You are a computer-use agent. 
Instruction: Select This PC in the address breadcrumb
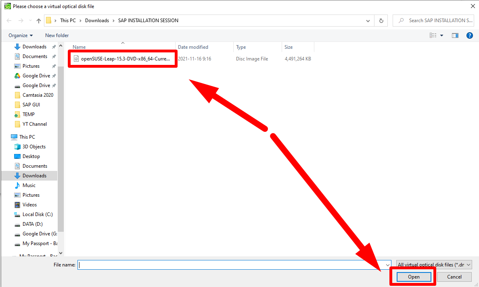coord(68,21)
